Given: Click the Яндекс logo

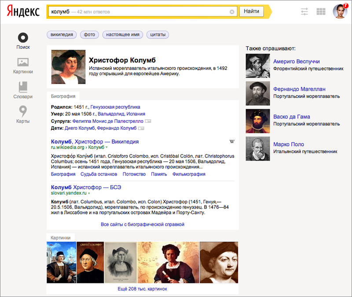Looking at the screenshot, I should click(x=23, y=11).
